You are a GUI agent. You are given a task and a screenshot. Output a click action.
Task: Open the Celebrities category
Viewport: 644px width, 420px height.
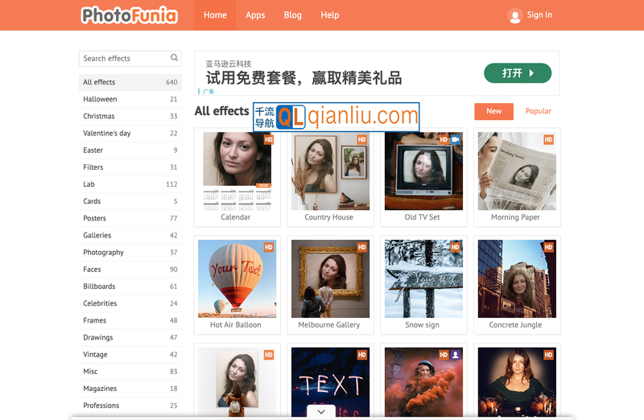[x=130, y=303]
